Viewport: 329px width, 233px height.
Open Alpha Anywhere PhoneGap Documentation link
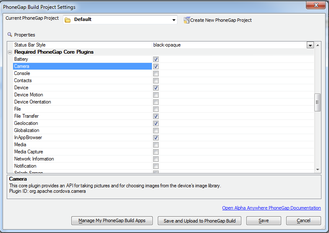coord(271,208)
